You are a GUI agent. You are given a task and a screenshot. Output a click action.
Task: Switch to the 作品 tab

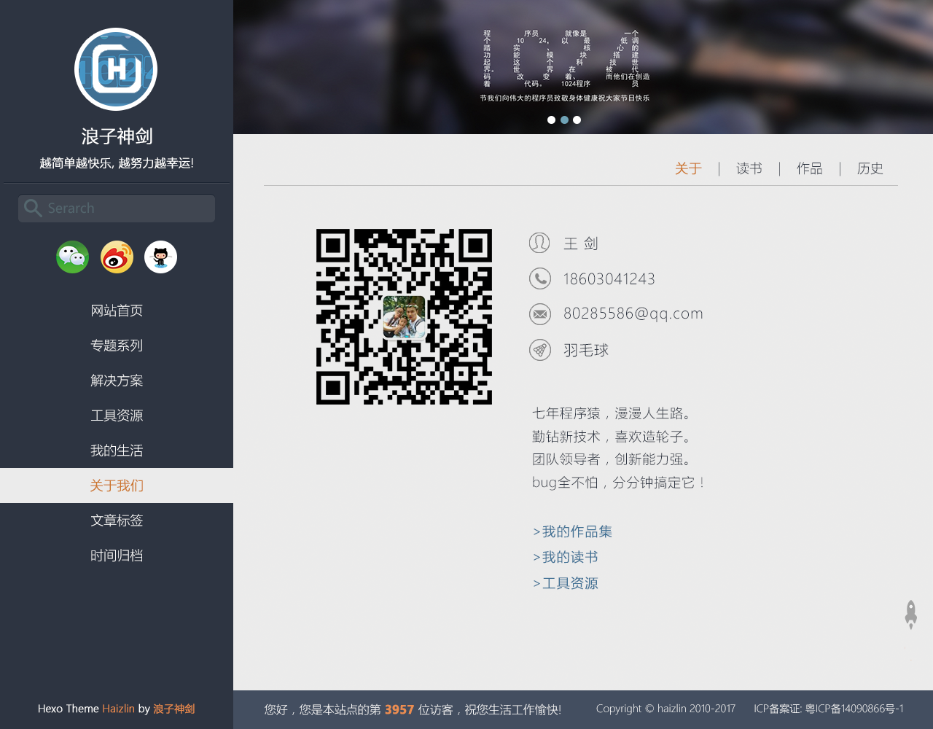tap(810, 169)
